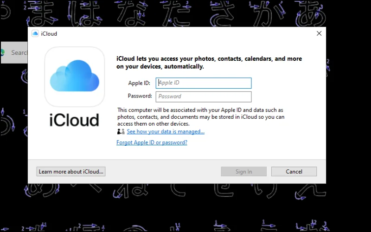Click the large iCloud cloud logo
Viewport: 371px width, 232px height.
pyautogui.click(x=75, y=76)
